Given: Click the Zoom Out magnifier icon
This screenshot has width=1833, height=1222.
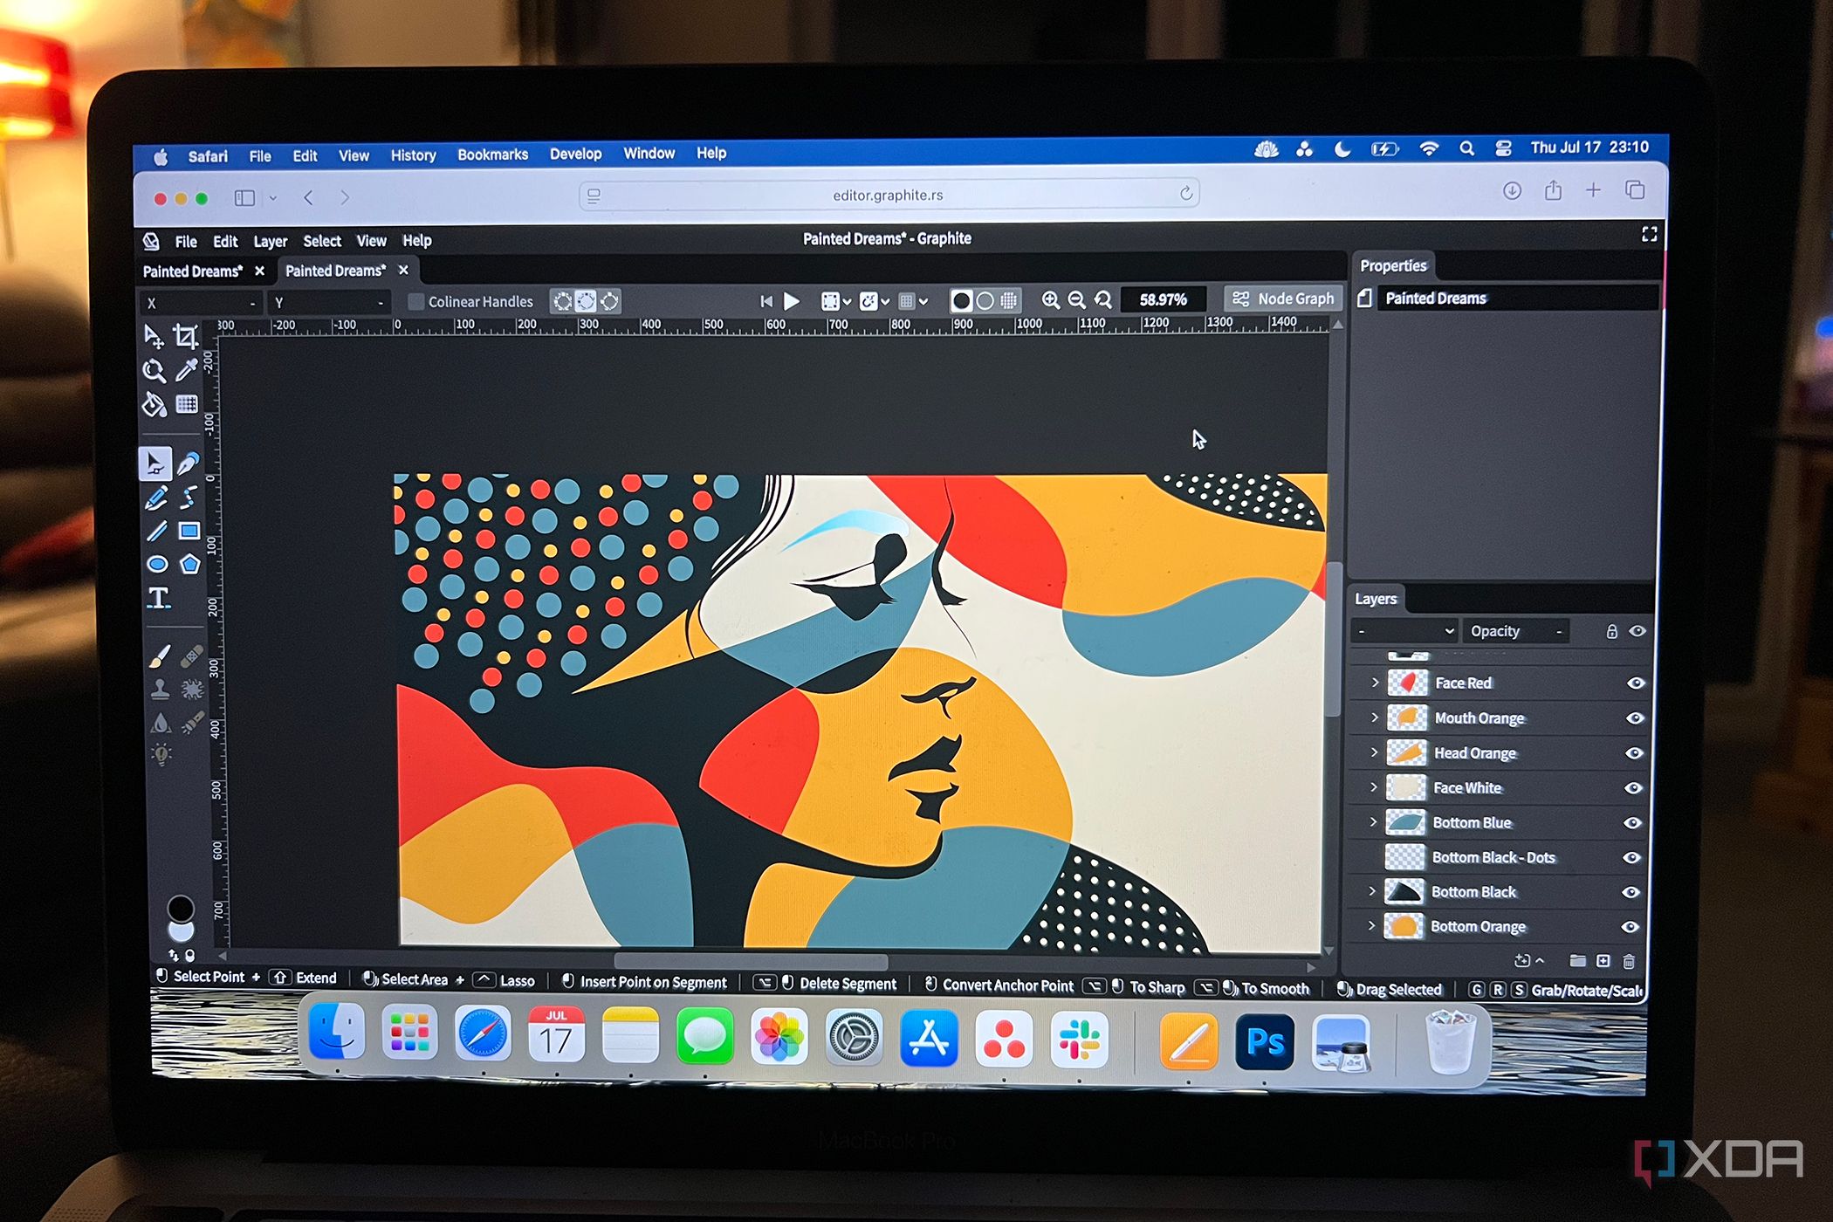Looking at the screenshot, I should pyautogui.click(x=1077, y=300).
